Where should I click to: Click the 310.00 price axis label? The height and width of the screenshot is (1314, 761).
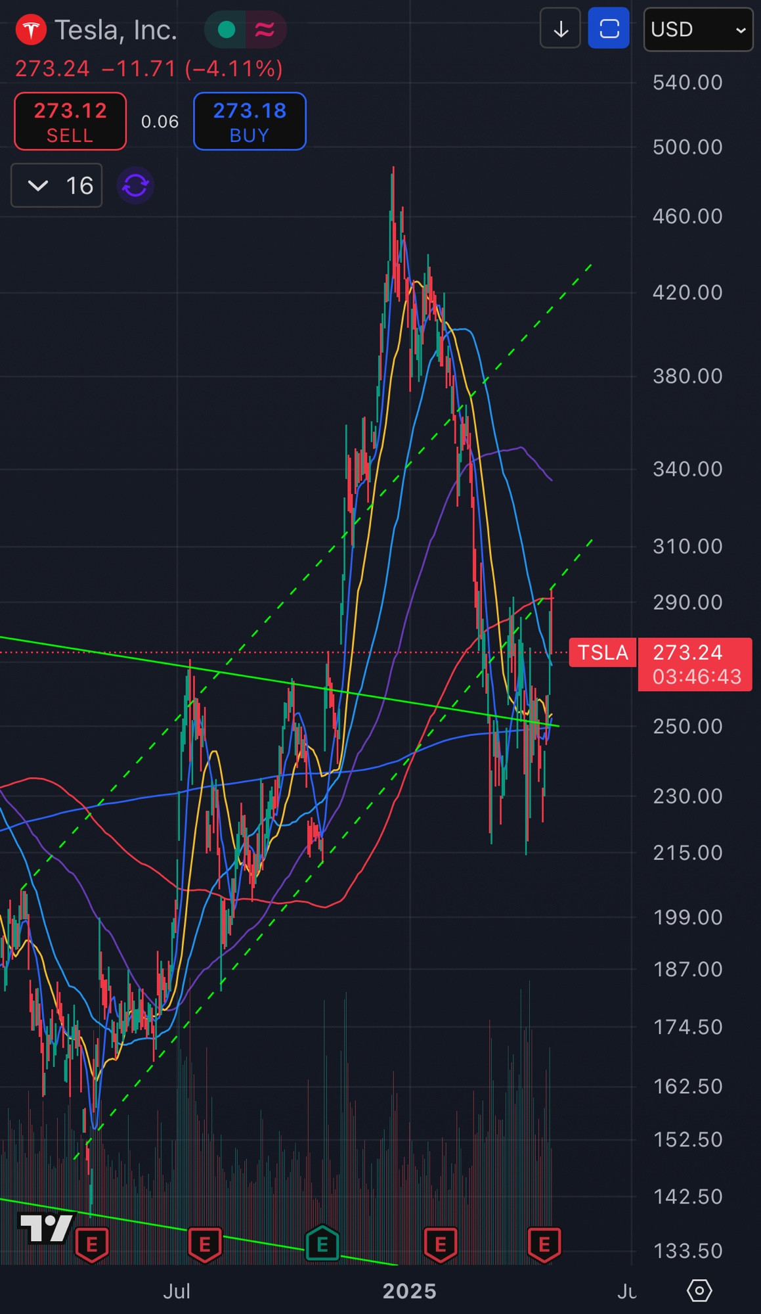687,546
